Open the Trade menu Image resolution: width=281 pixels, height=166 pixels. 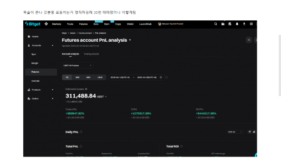tap(70, 24)
